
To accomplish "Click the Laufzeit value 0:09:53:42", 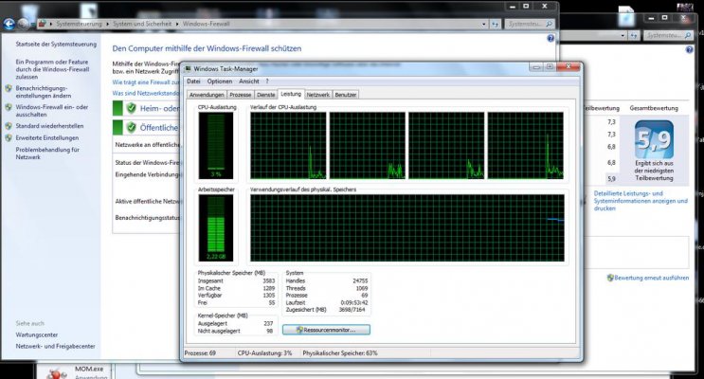I will tap(354, 302).
